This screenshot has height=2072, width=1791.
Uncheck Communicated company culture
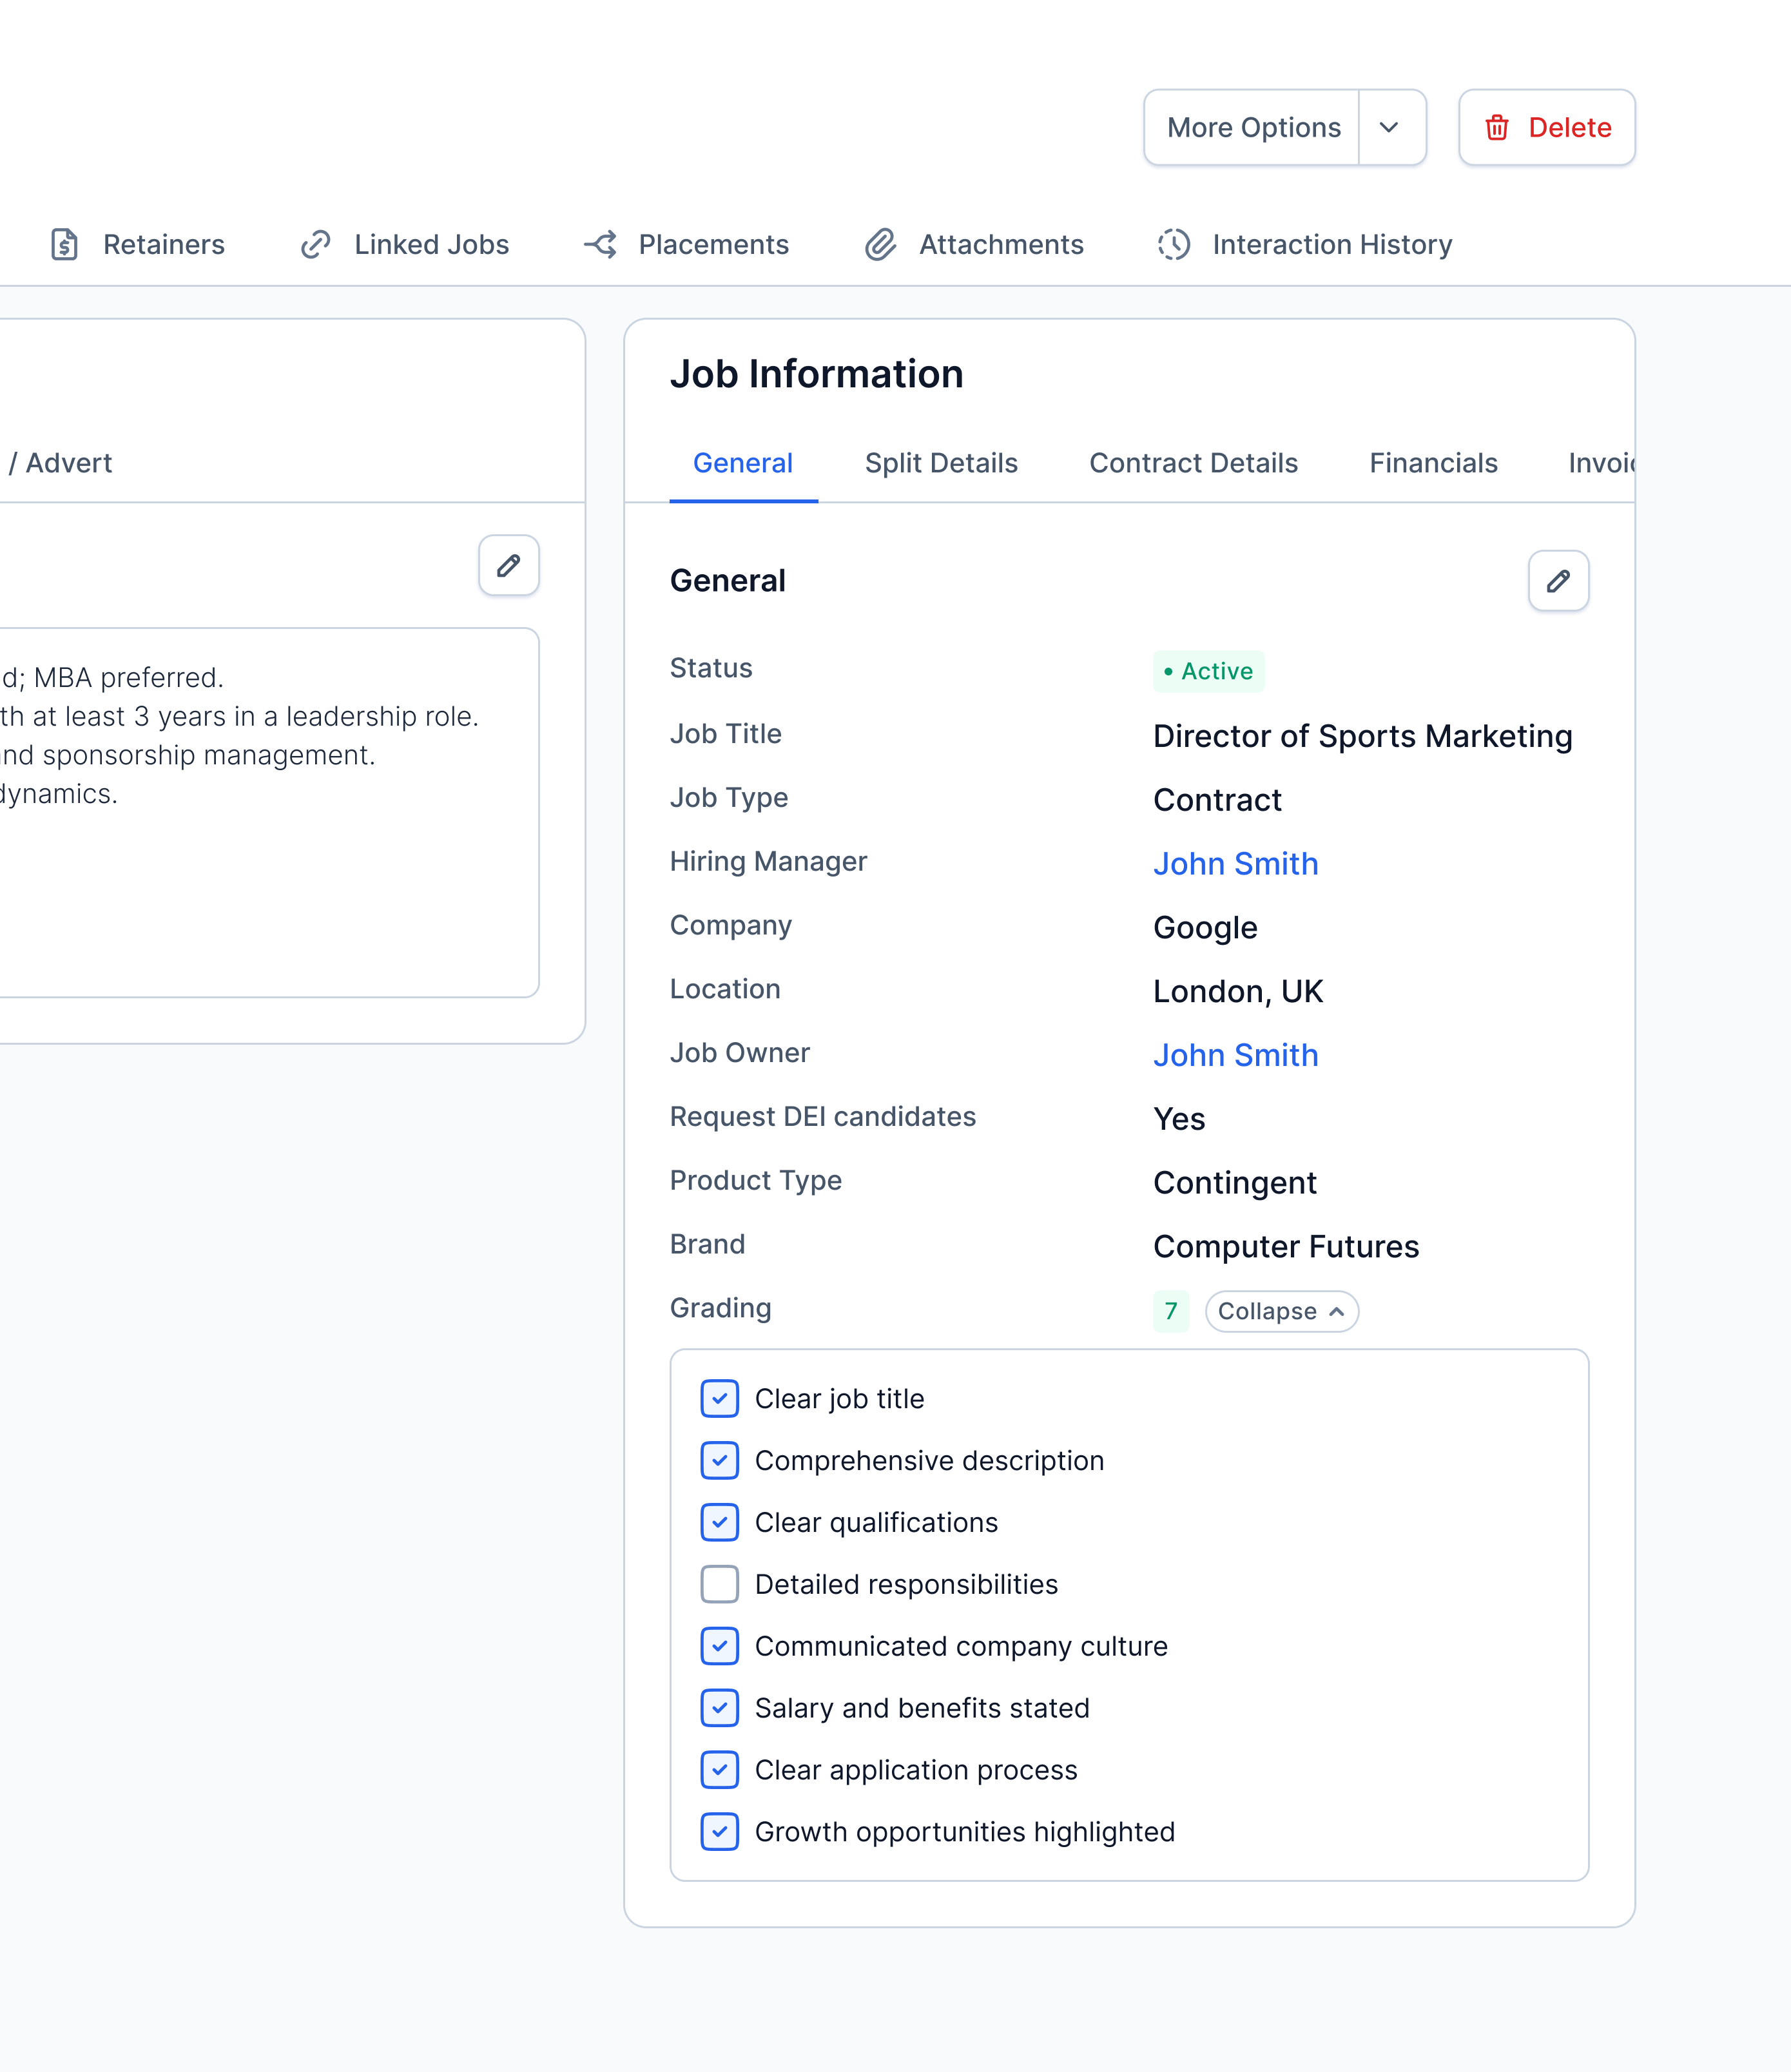point(720,1646)
